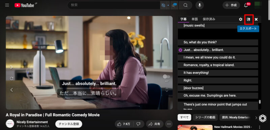Screen dimensions: 270x130
Task: Start voice search with the microphone
Action: pyautogui.click(x=199, y=5)
